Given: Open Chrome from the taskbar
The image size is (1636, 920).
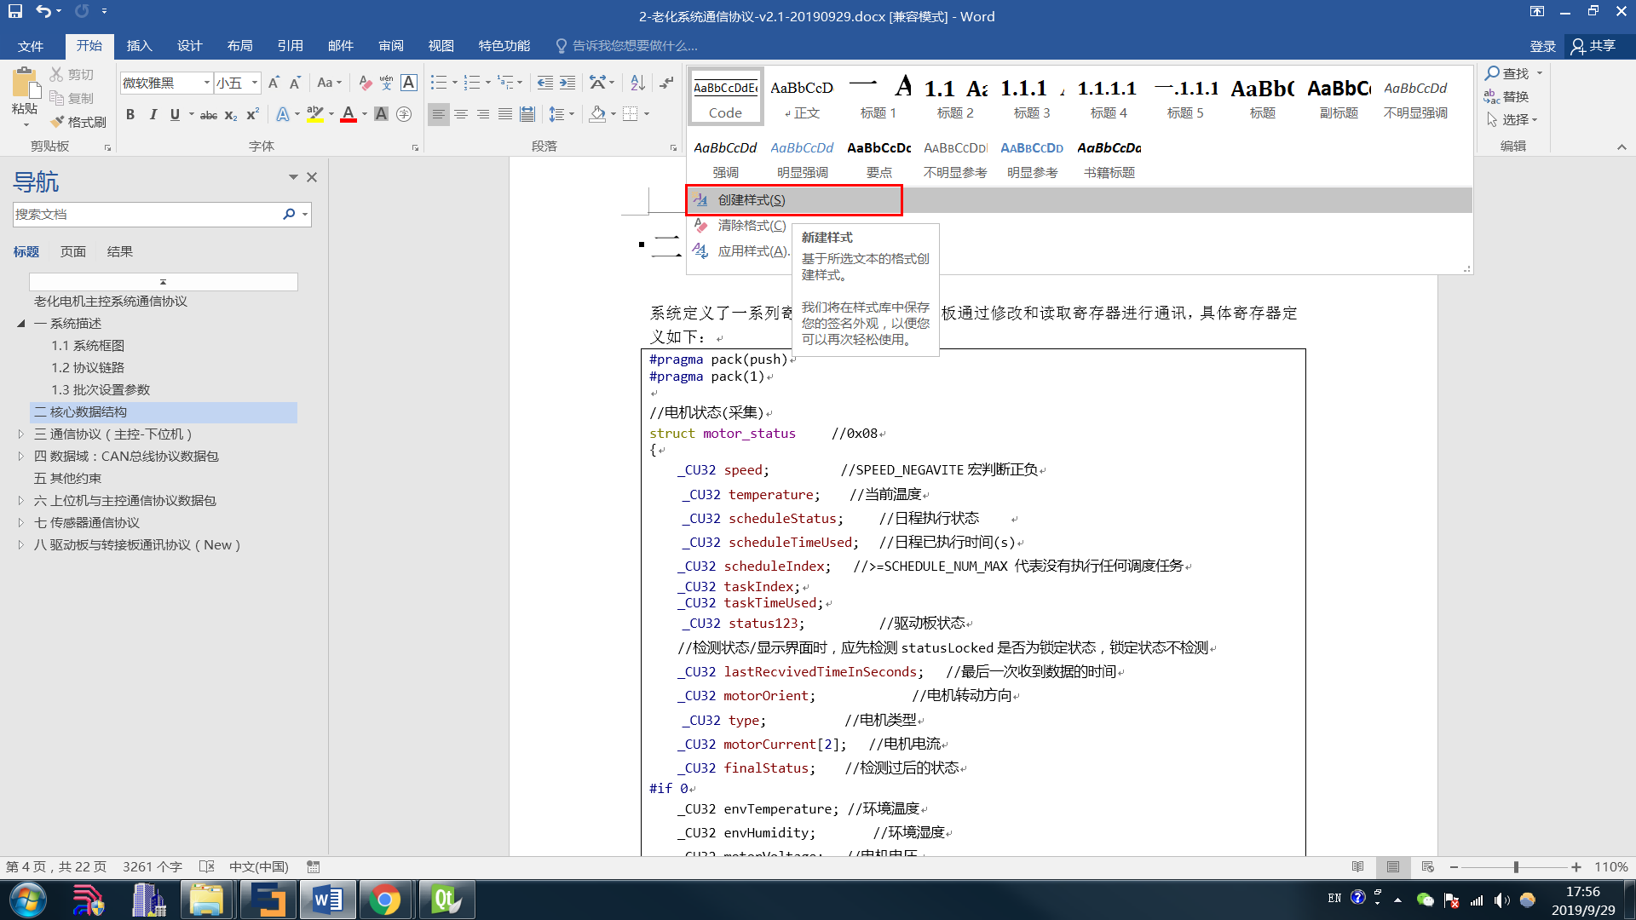Looking at the screenshot, I should click(x=385, y=900).
